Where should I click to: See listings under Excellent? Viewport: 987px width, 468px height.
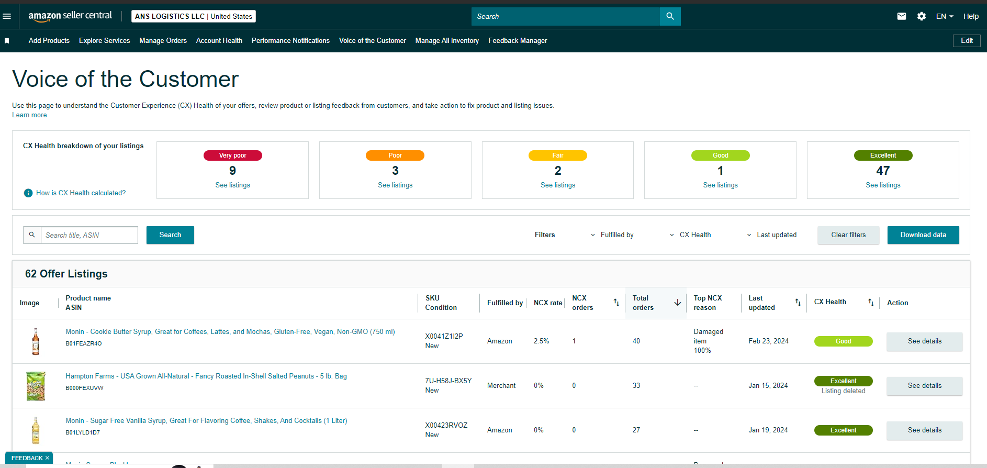(x=883, y=185)
